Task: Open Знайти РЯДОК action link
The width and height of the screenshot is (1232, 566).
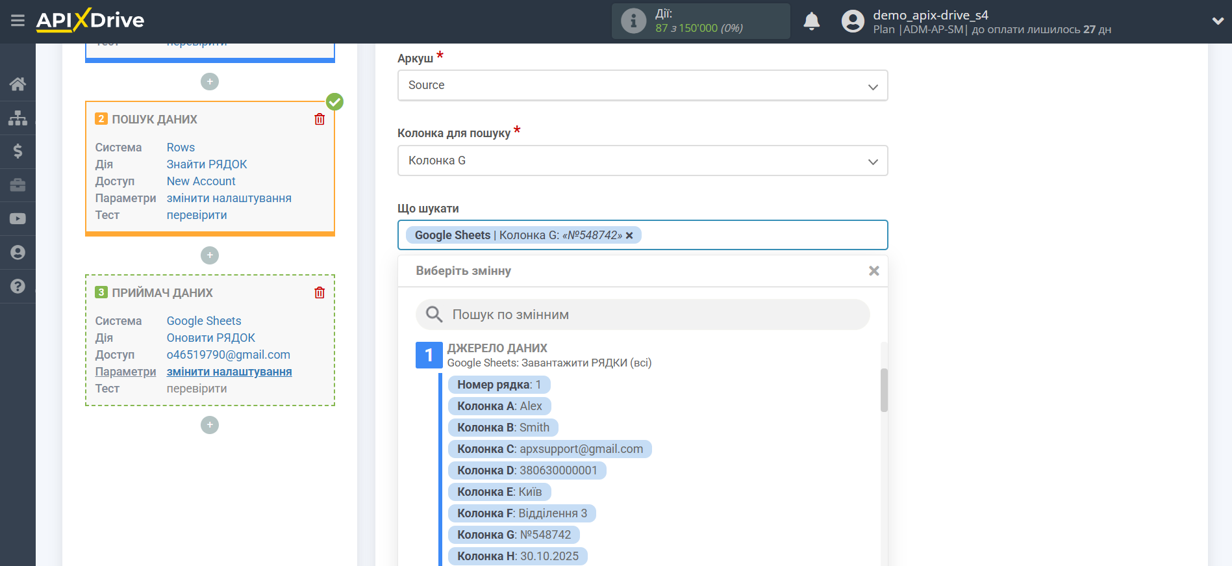Action: tap(207, 164)
